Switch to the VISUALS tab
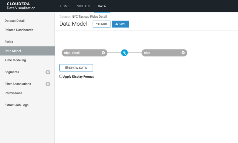Screen dimensions: 238x143 84,6
